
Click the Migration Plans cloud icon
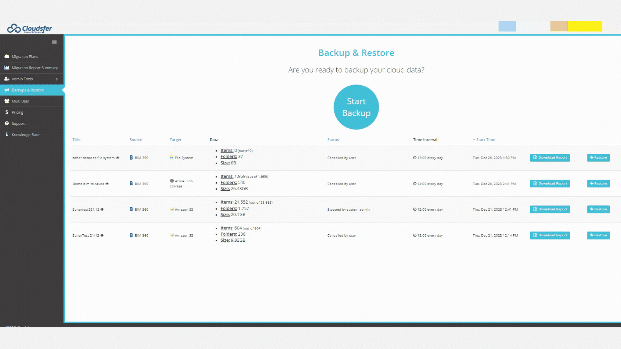pos(7,56)
